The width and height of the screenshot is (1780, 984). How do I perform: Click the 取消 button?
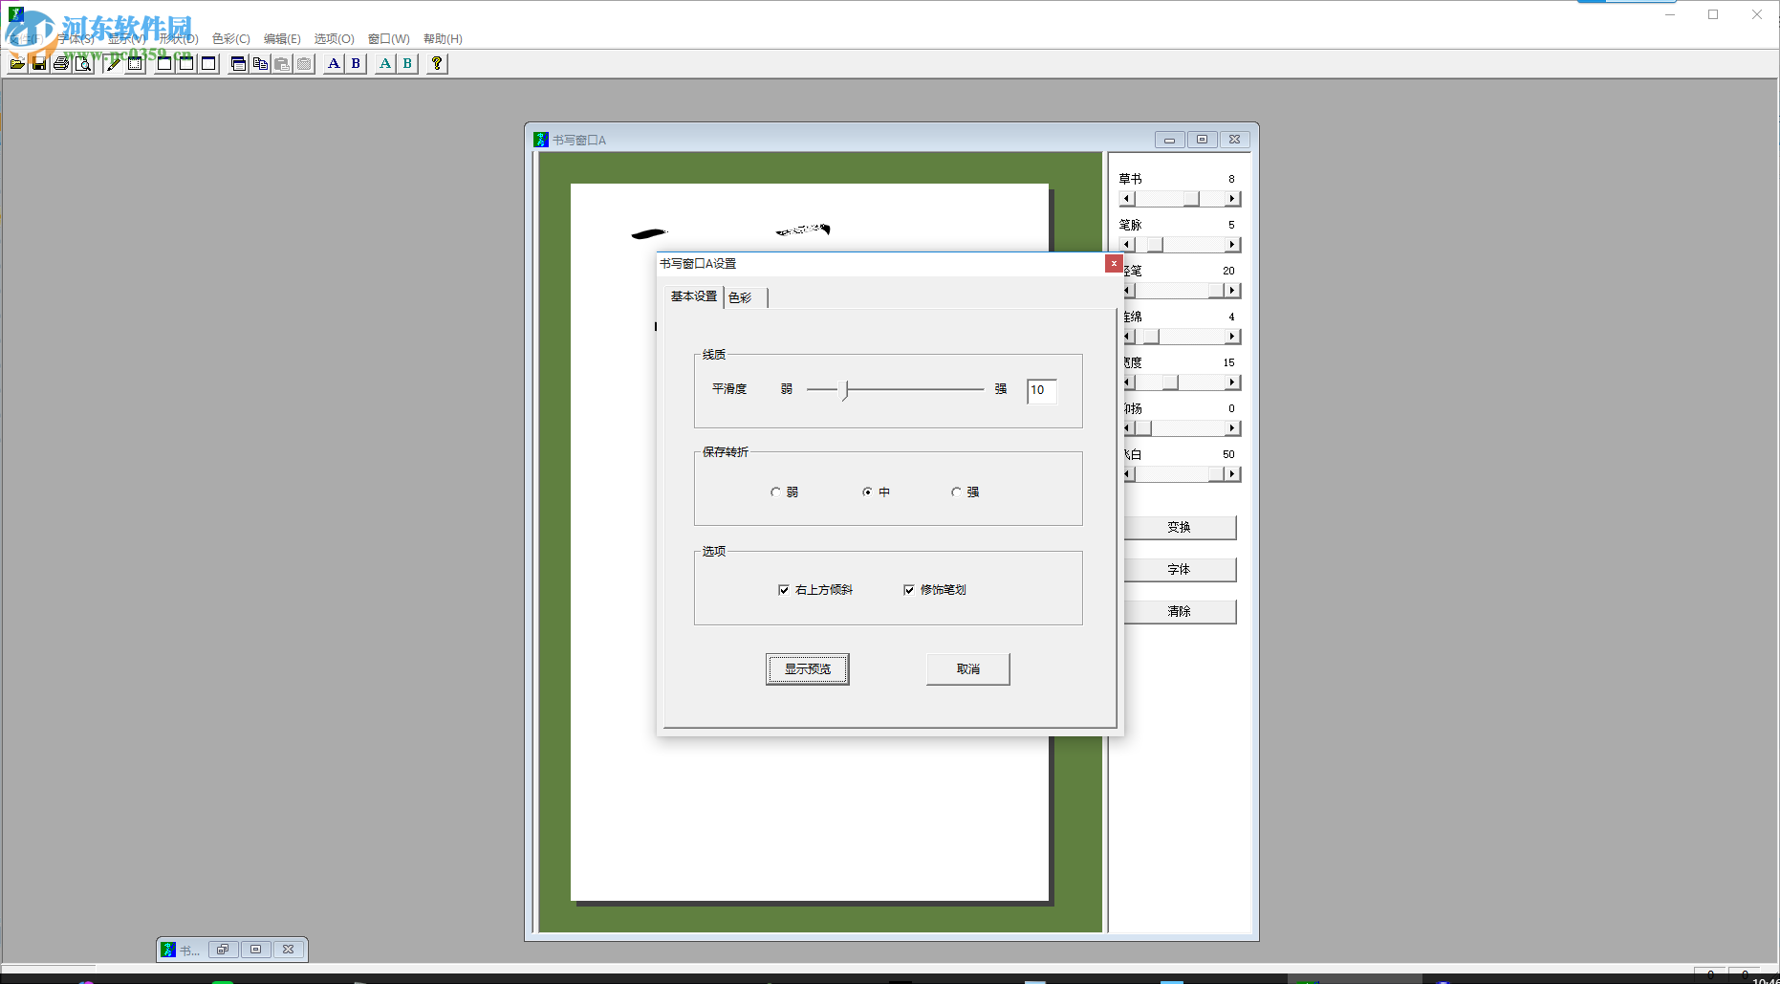[x=968, y=669]
